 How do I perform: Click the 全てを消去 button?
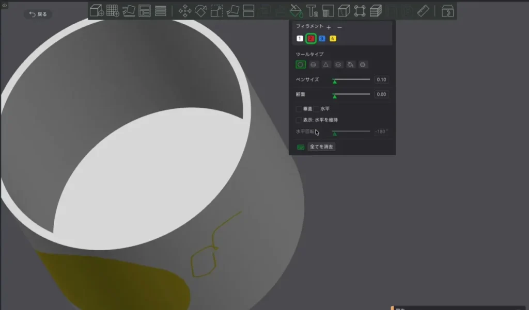[321, 146]
